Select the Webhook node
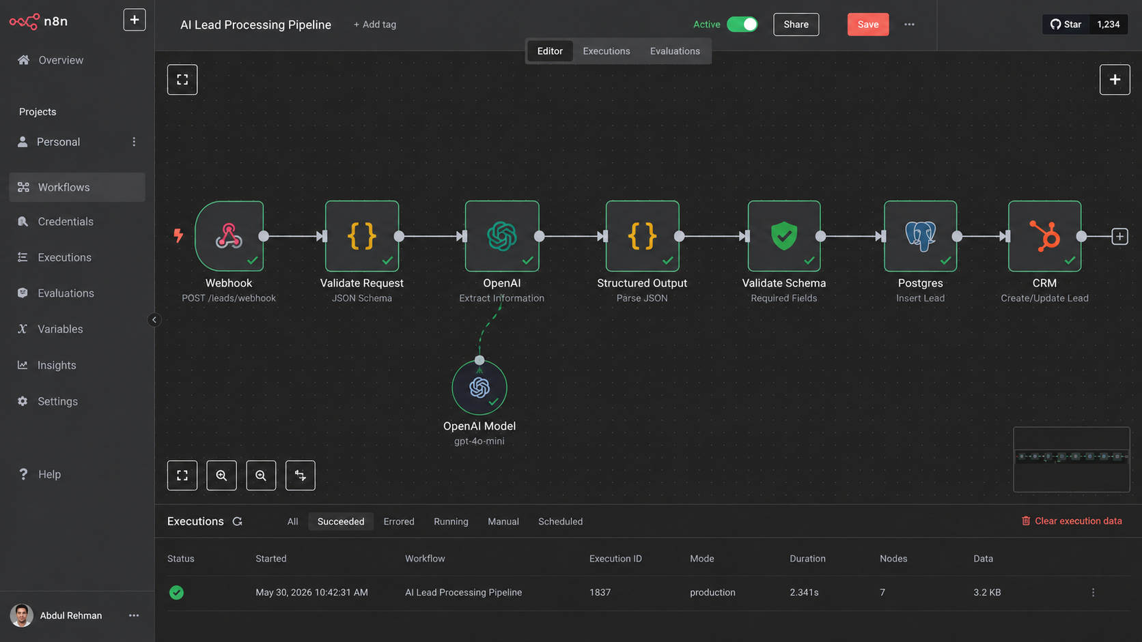This screenshot has width=1142, height=642. pos(229,236)
